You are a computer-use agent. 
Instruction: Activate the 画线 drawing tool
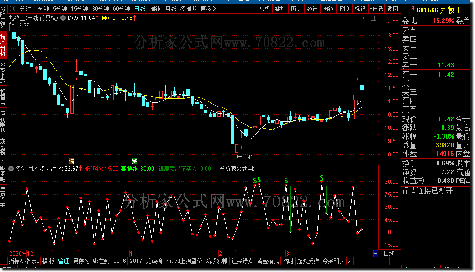pyautogui.click(x=328, y=9)
